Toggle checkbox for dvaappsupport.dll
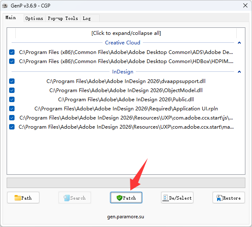This screenshot has height=227, width=252. coord(12,81)
